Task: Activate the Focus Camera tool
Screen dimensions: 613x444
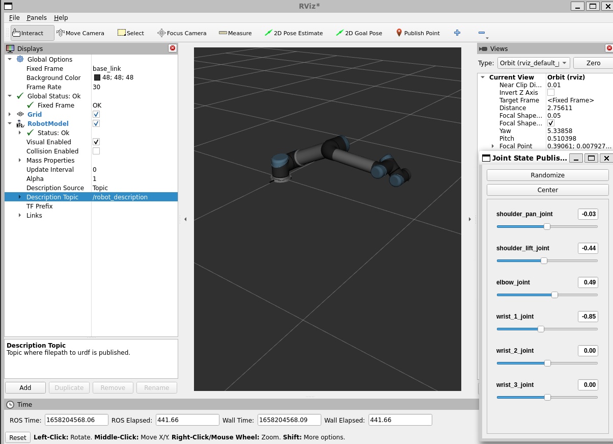Action: (182, 33)
